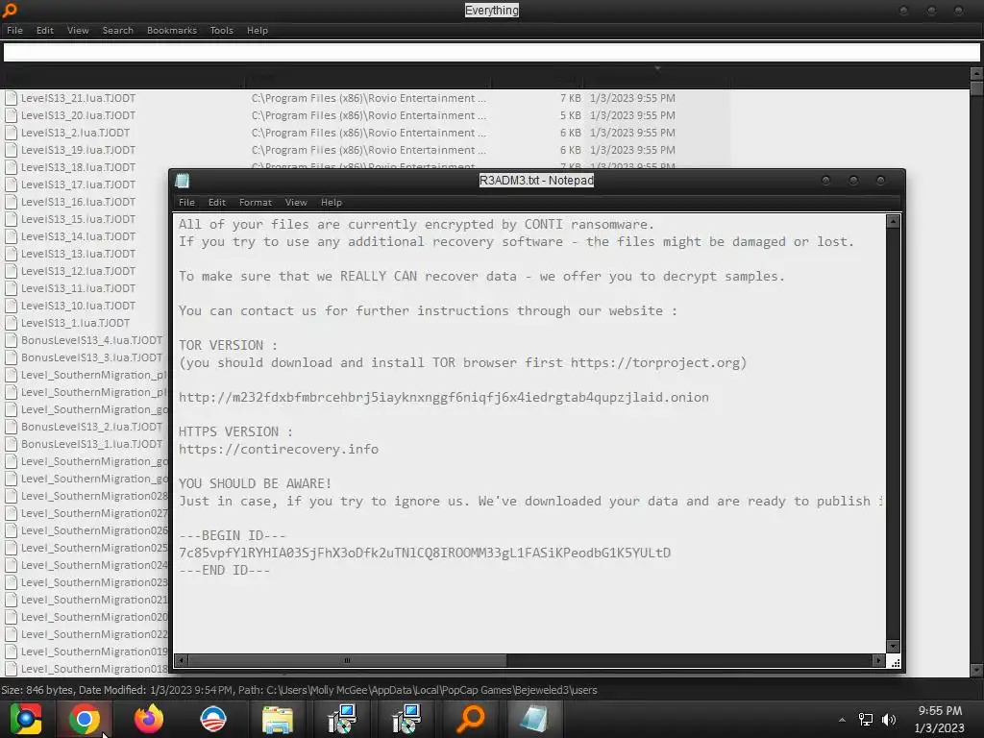
Task: Show hidden tray icons arrow
Action: [x=842, y=720]
